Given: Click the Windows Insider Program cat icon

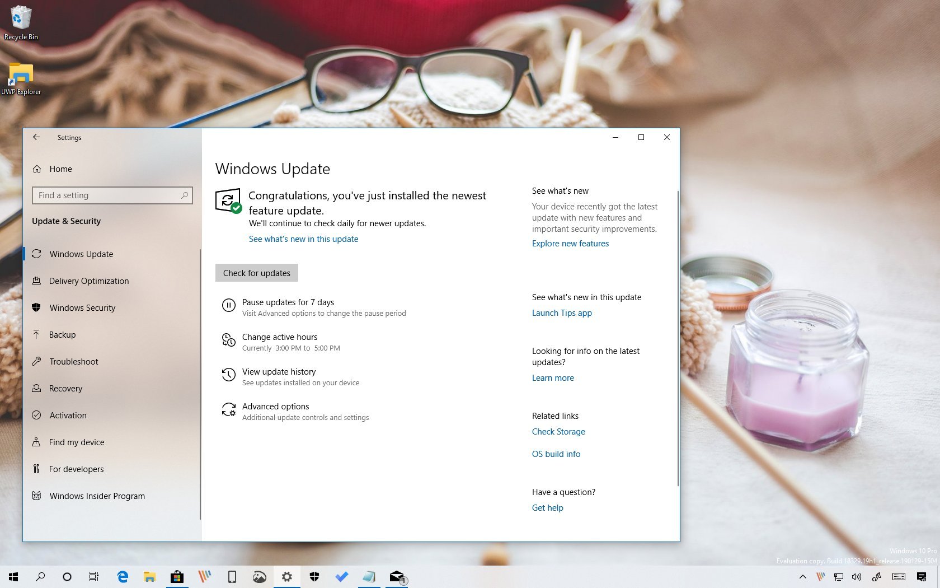Looking at the screenshot, I should click(x=36, y=496).
